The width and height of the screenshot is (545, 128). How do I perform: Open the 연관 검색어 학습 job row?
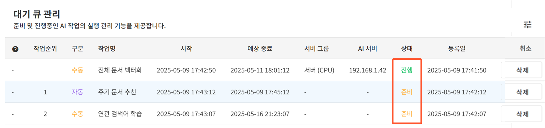click(x=120, y=114)
